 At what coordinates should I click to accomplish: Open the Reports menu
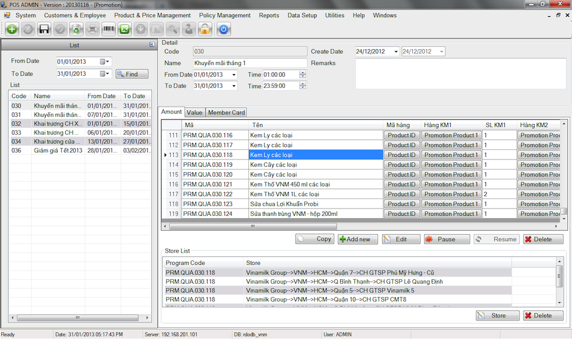click(x=269, y=16)
